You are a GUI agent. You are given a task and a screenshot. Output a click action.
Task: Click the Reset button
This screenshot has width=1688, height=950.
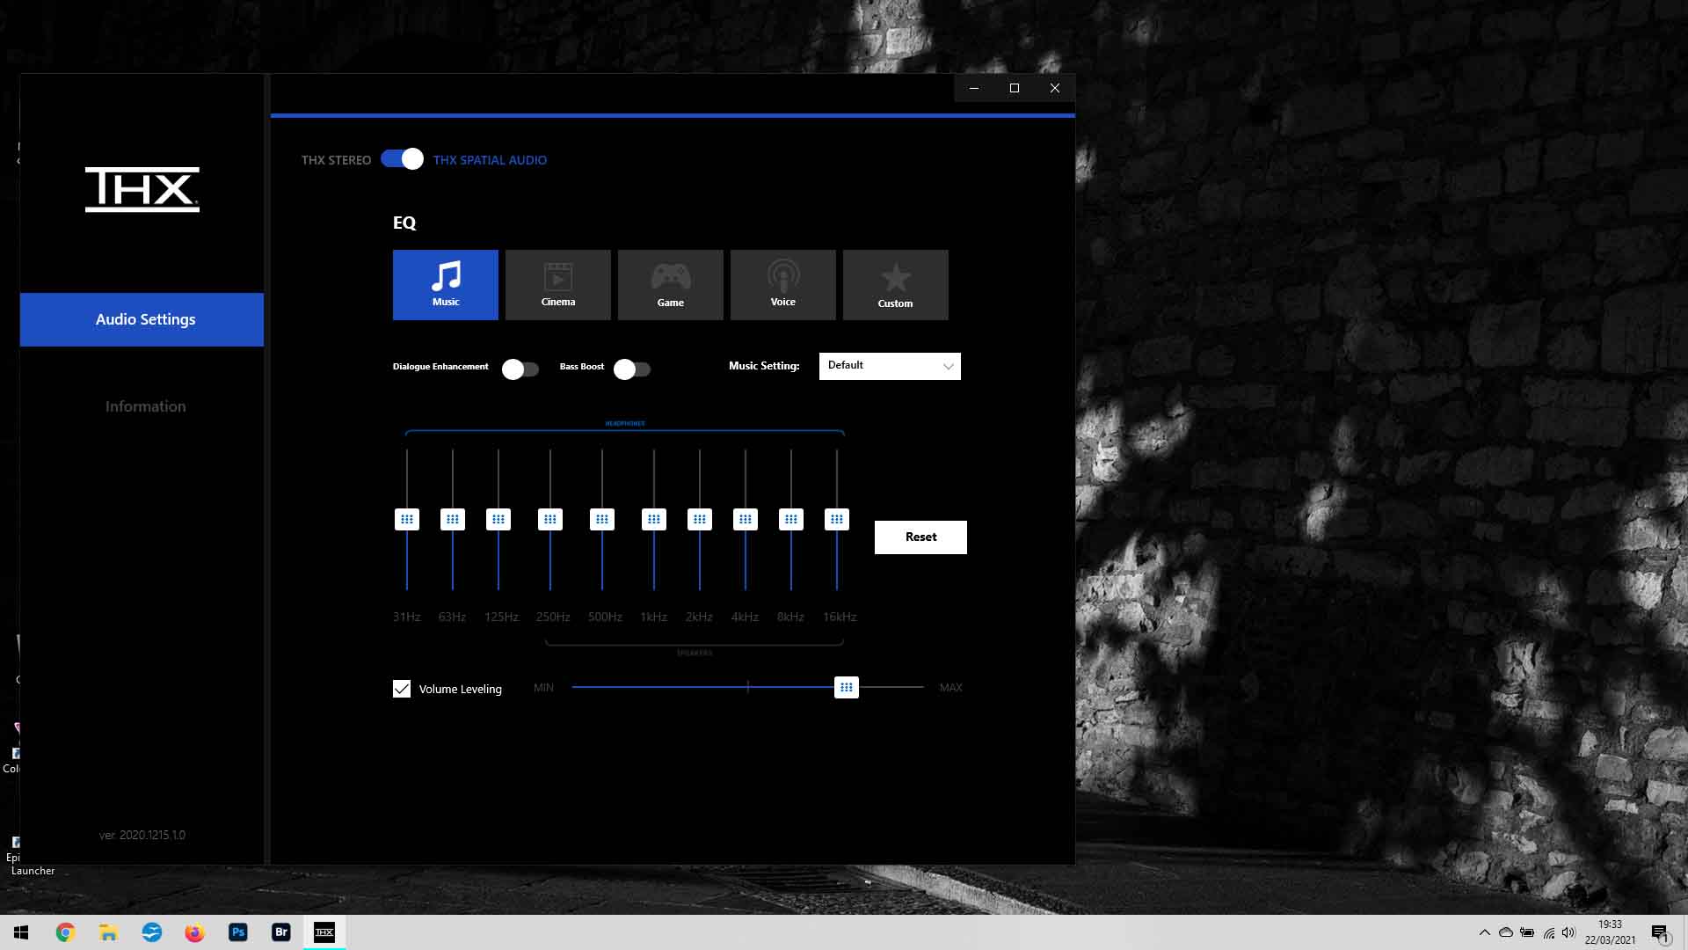click(920, 537)
